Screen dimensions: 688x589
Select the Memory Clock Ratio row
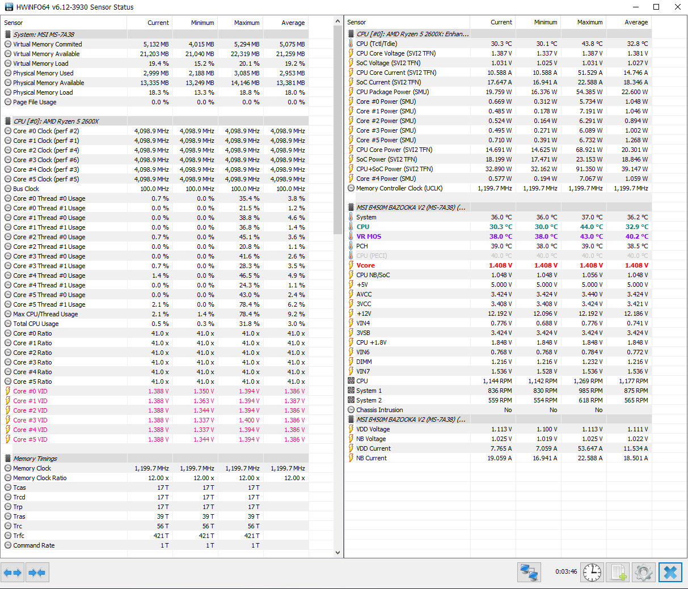[155, 478]
